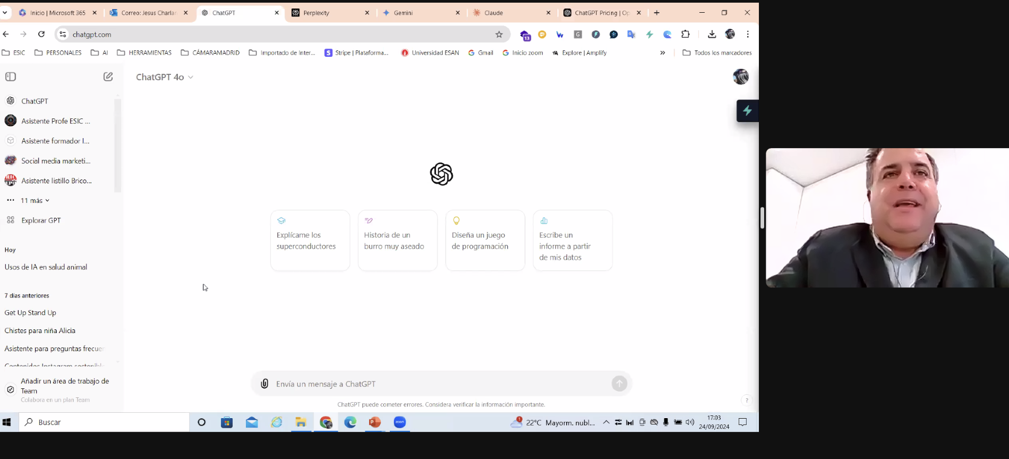The image size is (1009, 459).
Task: Toggle the ChatGPT sidebar panel icon
Action: tap(11, 76)
